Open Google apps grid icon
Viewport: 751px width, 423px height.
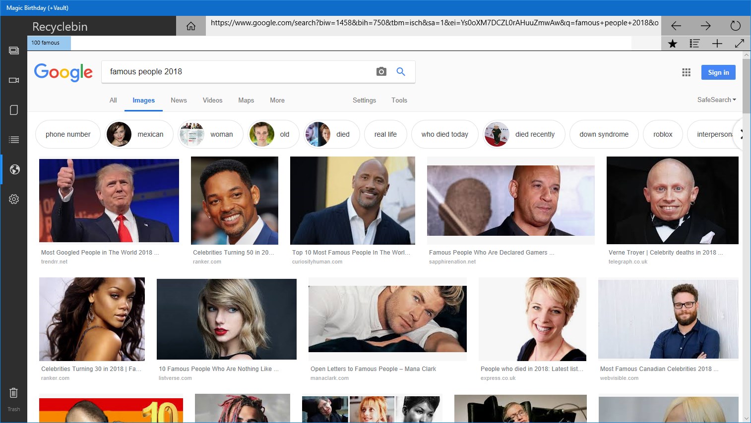coord(687,72)
